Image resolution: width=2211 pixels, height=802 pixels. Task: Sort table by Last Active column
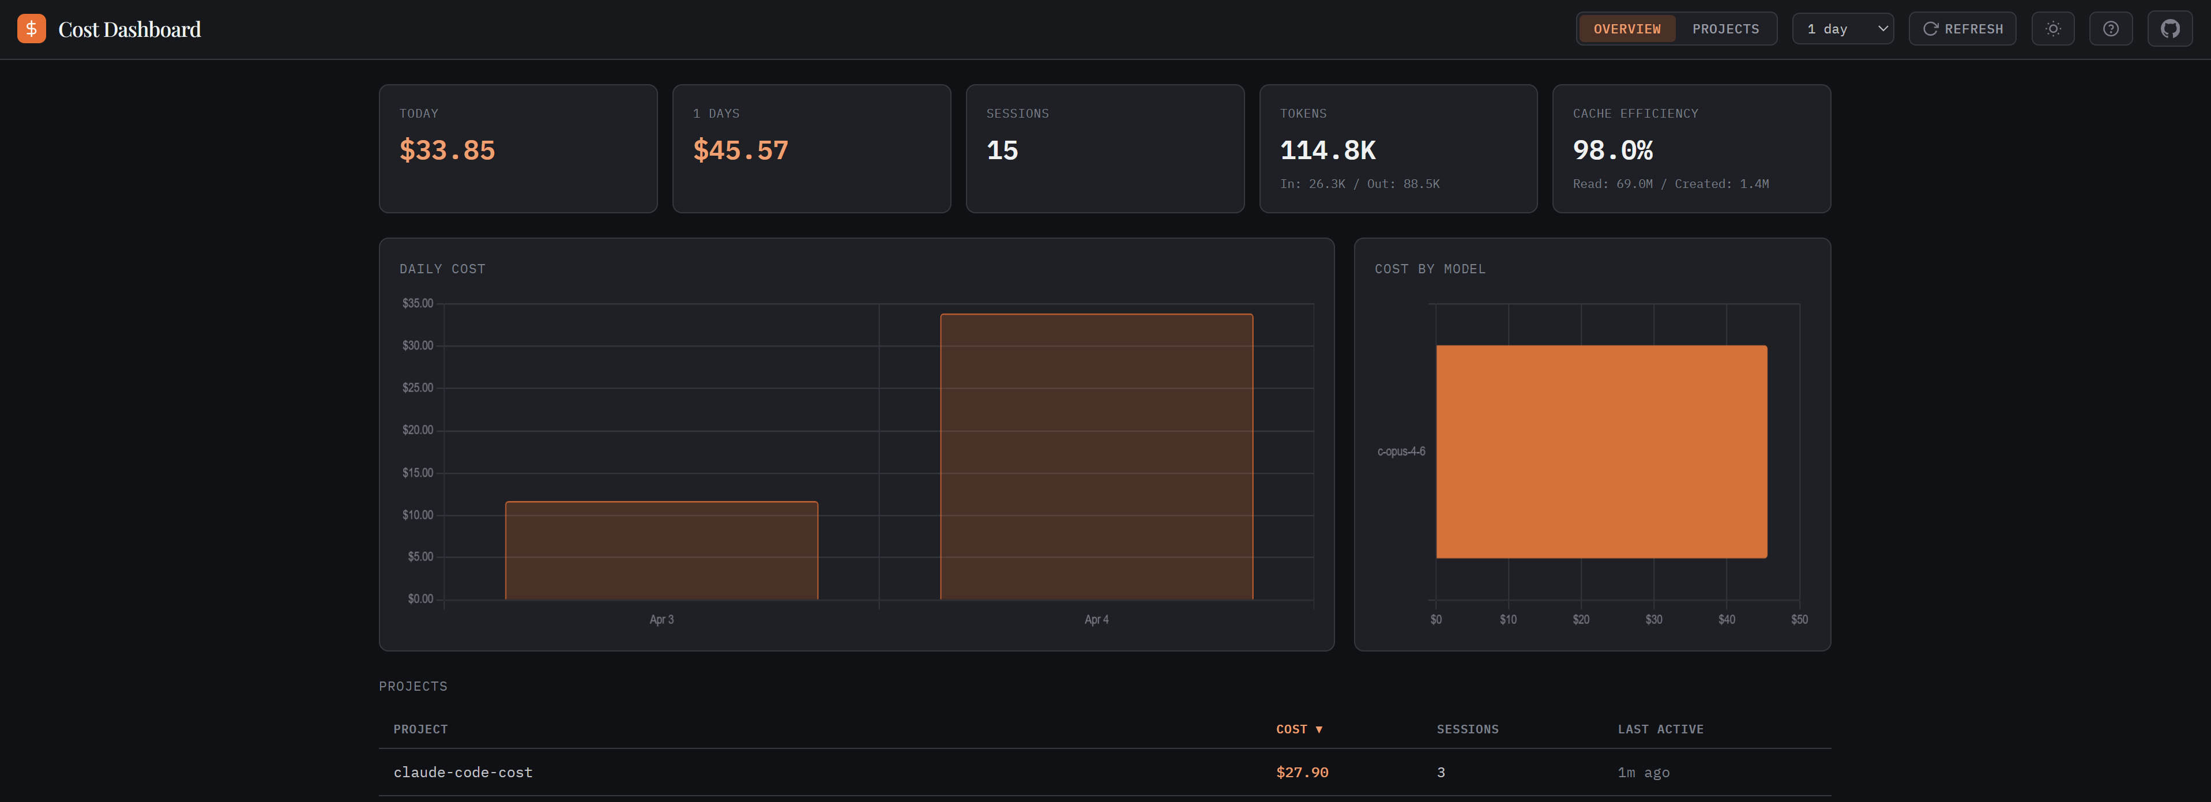click(1660, 729)
